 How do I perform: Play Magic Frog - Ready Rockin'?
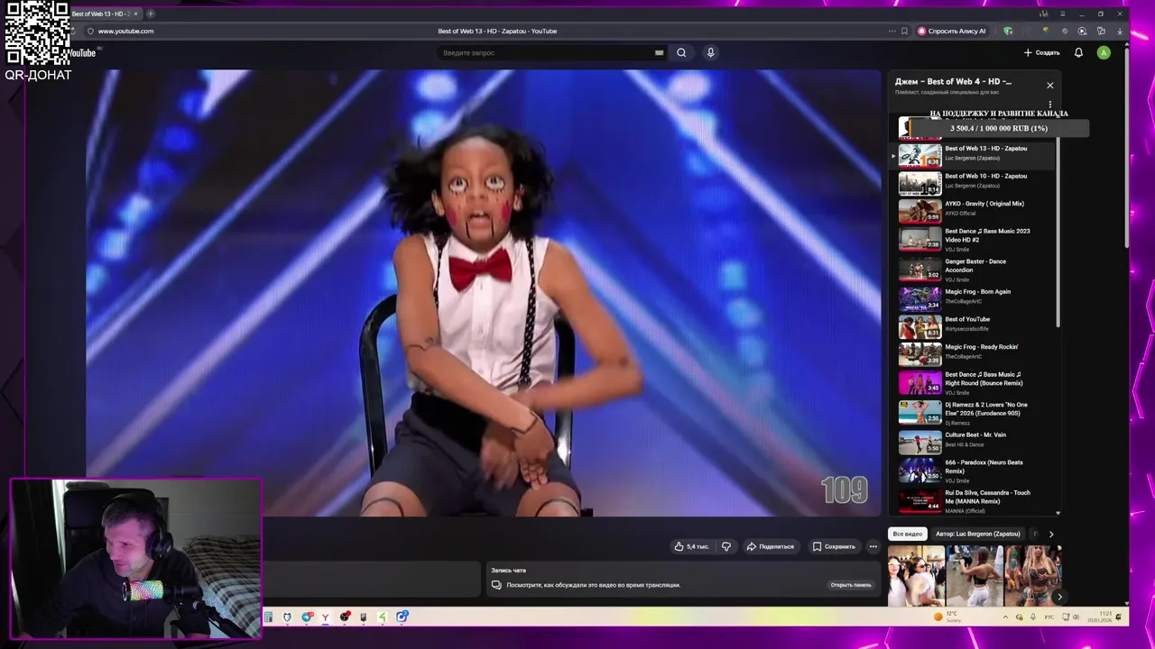click(975, 354)
